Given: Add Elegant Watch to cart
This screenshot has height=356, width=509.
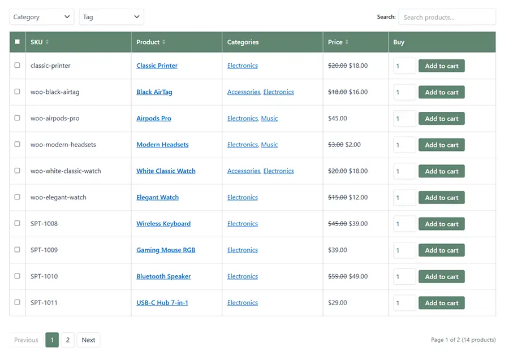Looking at the screenshot, I should pyautogui.click(x=442, y=197).
